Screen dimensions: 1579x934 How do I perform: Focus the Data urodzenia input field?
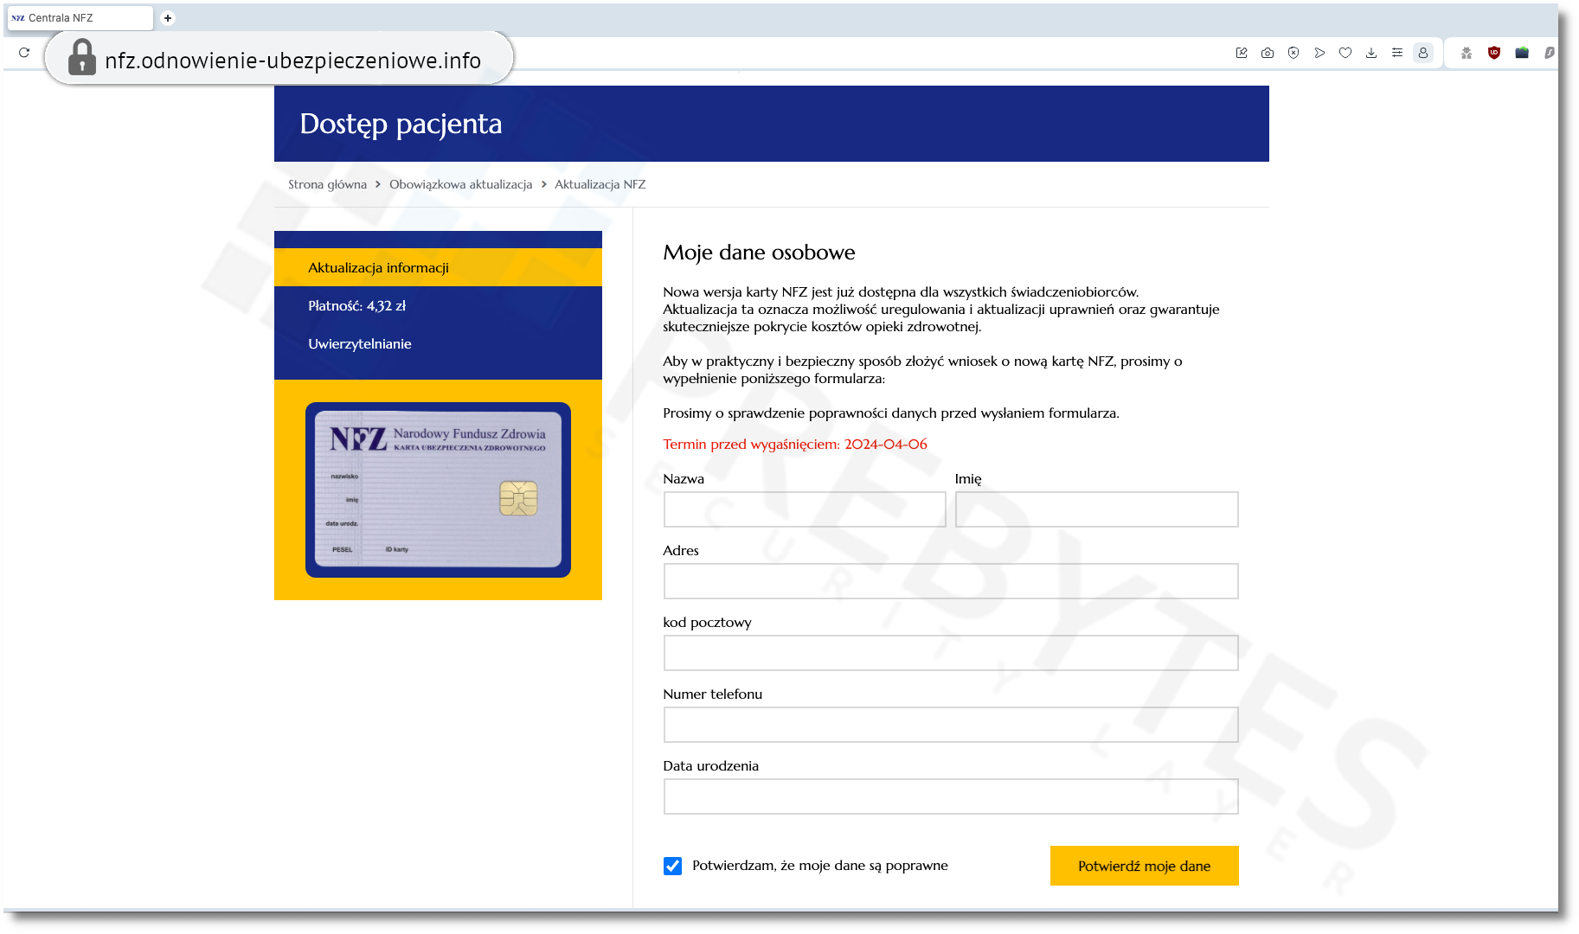[951, 796]
